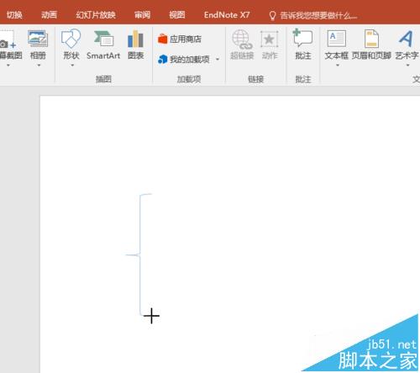Open the 切换 ribbon tab
420x373 pixels.
(x=14, y=15)
